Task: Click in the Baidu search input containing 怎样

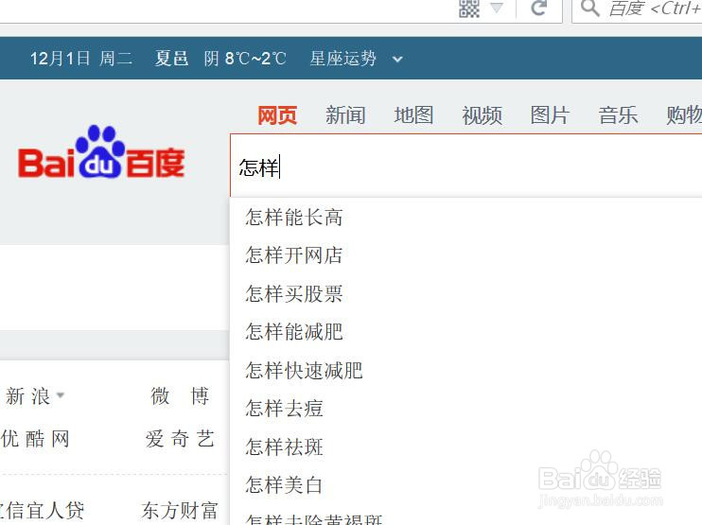Action: coord(466,166)
